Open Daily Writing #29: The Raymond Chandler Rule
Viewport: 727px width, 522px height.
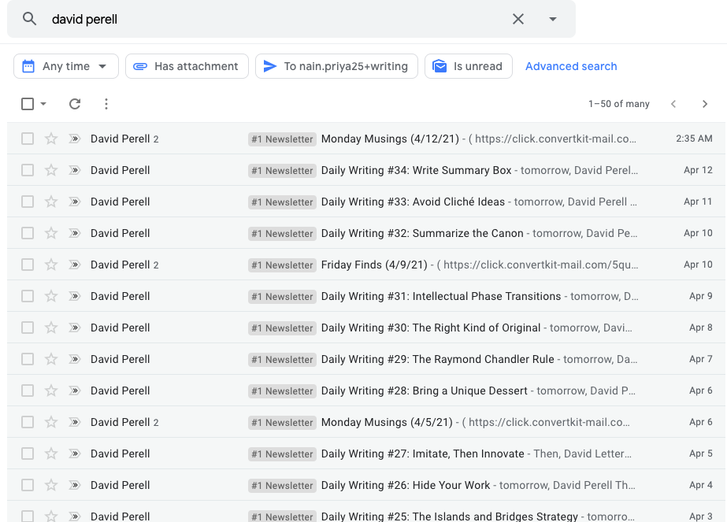[x=366, y=359]
